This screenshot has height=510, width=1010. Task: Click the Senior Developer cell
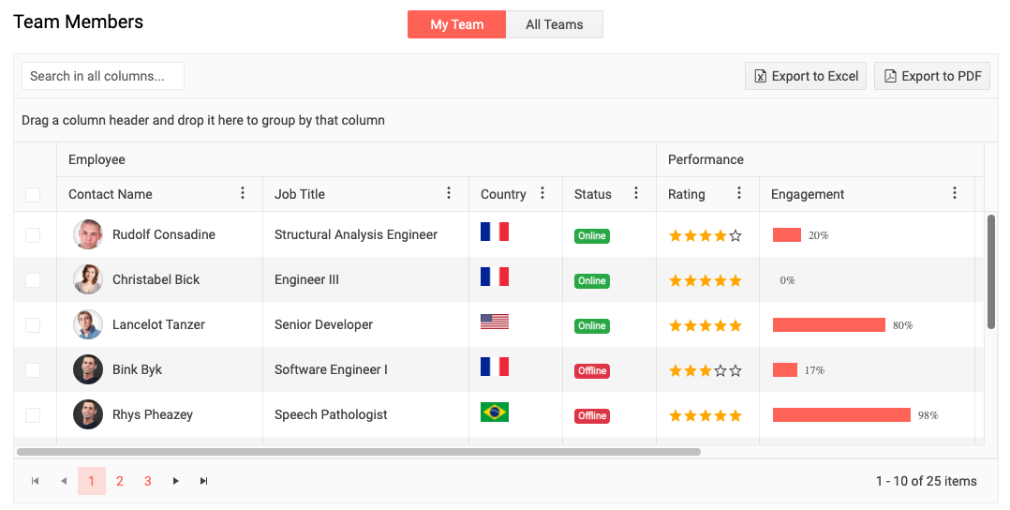pos(365,324)
